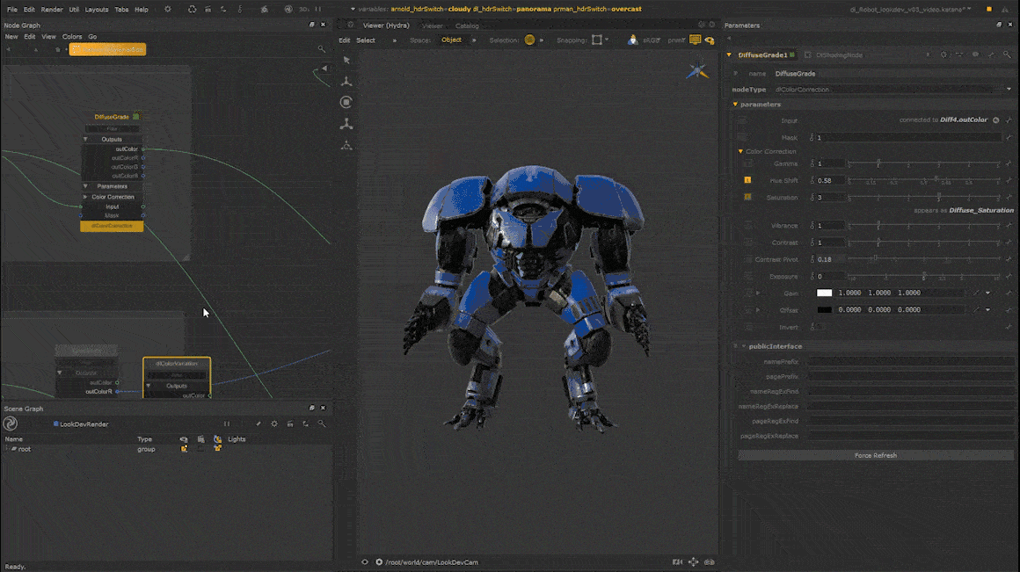This screenshot has width=1020, height=572.
Task: Click the search magnifier in the Node Graph
Action: pos(322,49)
